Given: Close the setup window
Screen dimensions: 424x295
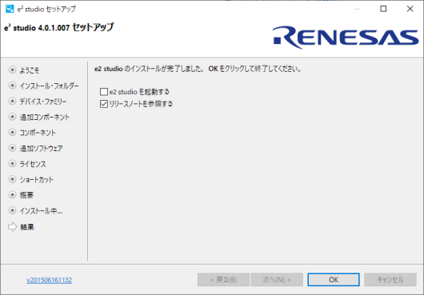Looking at the screenshot, I should tap(410, 9).
